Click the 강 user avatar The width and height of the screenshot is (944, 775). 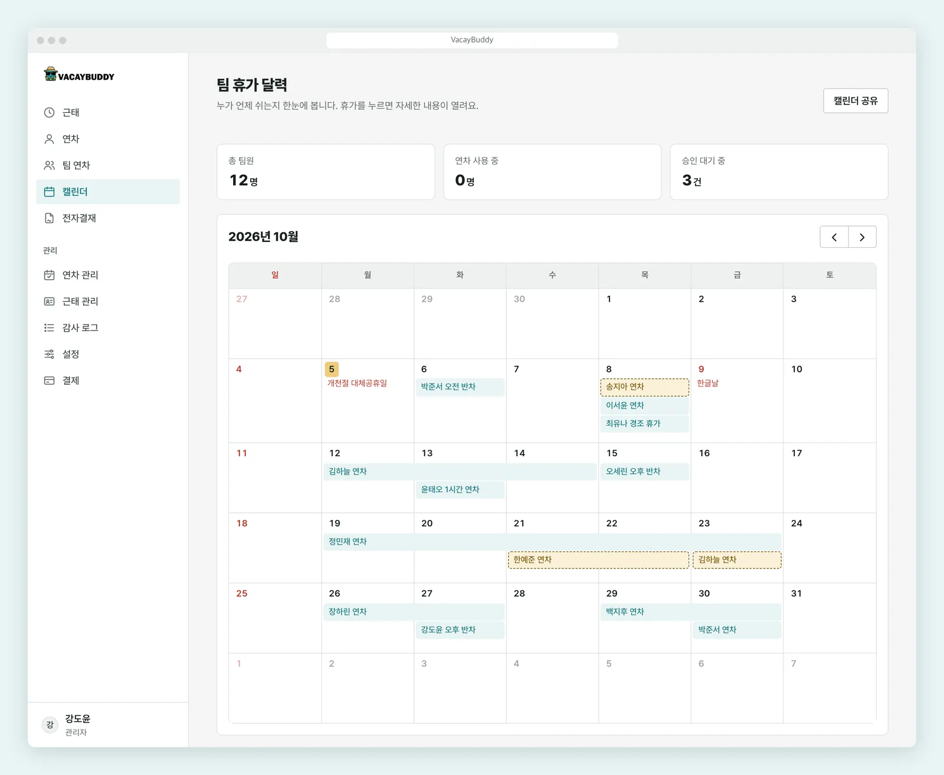pyautogui.click(x=50, y=725)
